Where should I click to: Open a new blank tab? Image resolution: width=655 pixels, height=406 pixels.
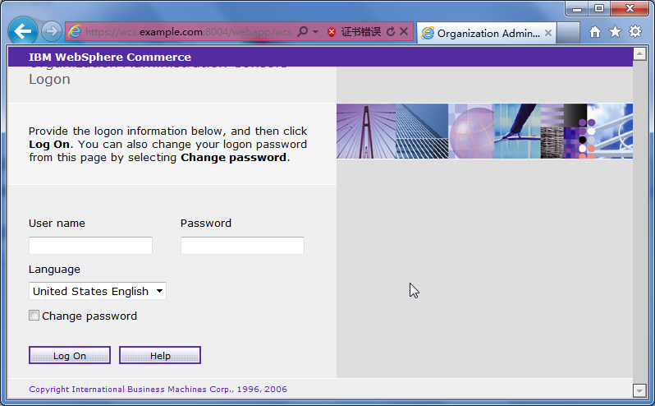point(568,33)
